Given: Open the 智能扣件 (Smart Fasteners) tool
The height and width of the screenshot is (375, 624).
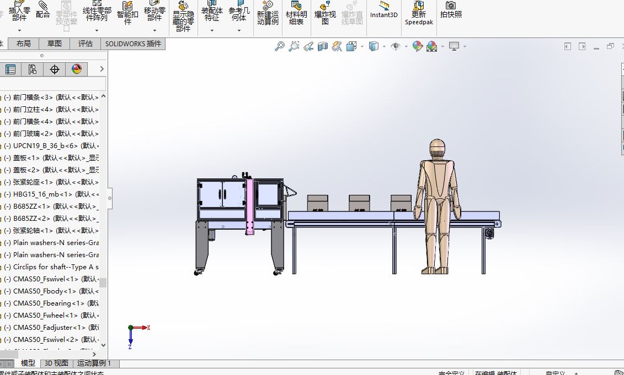Looking at the screenshot, I should click(127, 13).
